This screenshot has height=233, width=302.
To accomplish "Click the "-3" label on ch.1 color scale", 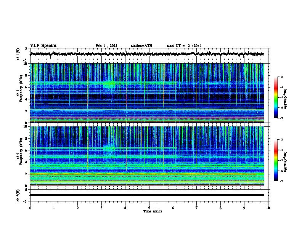I will 281,77.
